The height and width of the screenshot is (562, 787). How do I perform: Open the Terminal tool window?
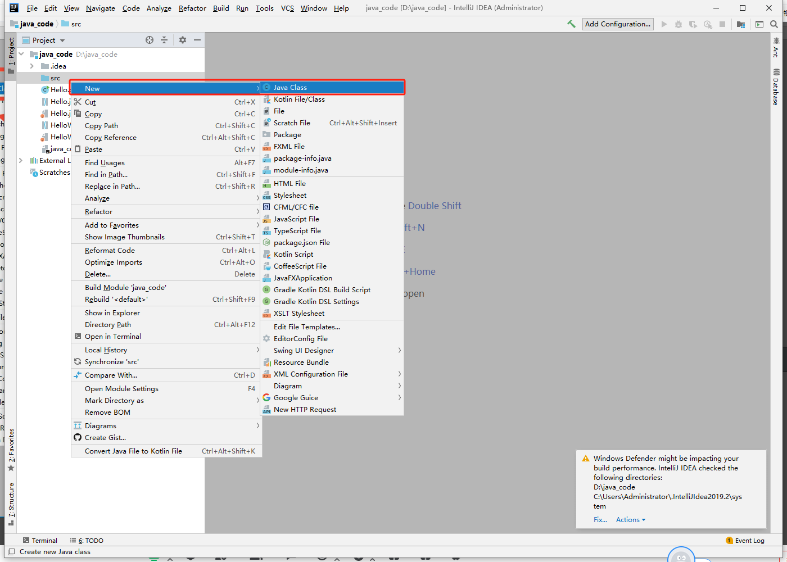click(40, 541)
